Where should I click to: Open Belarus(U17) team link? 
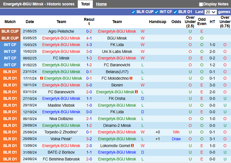117,72
